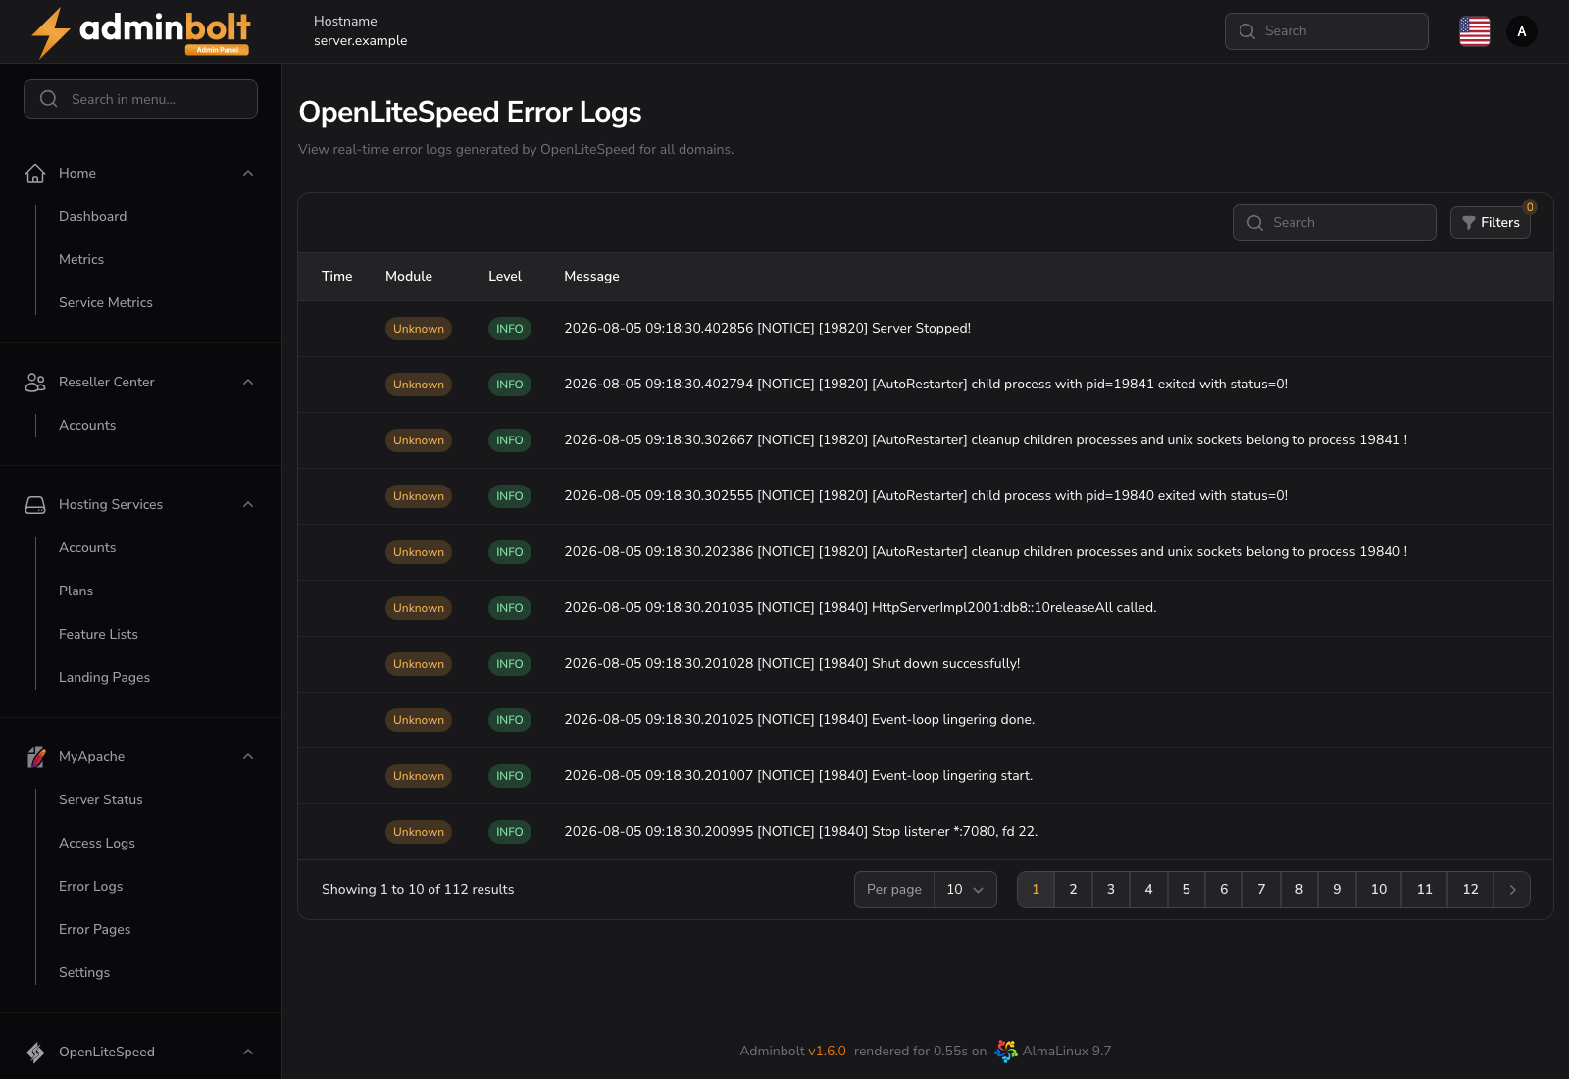This screenshot has height=1079, width=1569.
Task: Click INFO badge in Shut down successfully row
Action: pyautogui.click(x=510, y=664)
